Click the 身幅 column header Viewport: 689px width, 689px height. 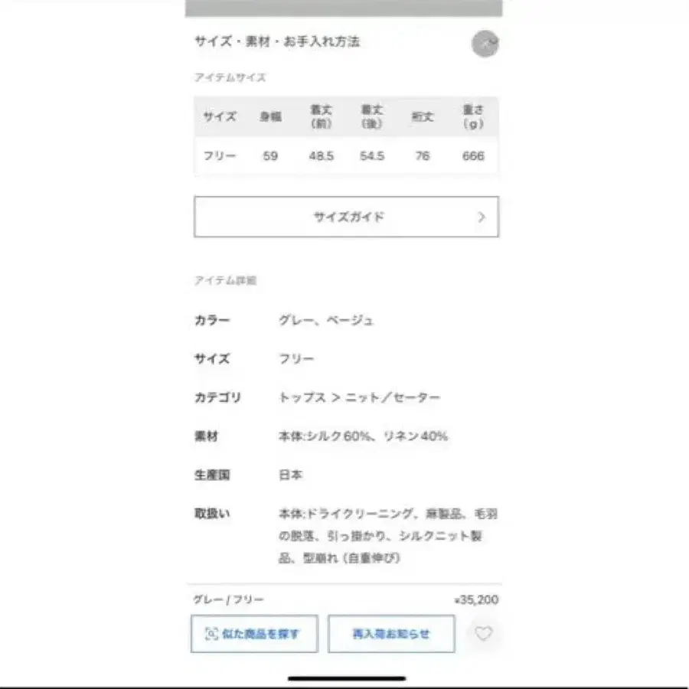(x=270, y=116)
